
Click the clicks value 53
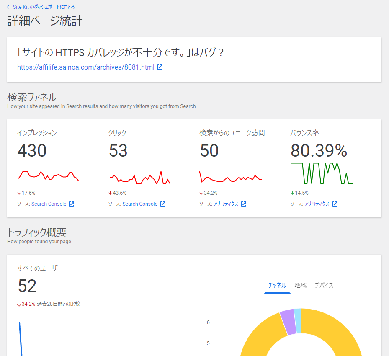[x=118, y=151]
